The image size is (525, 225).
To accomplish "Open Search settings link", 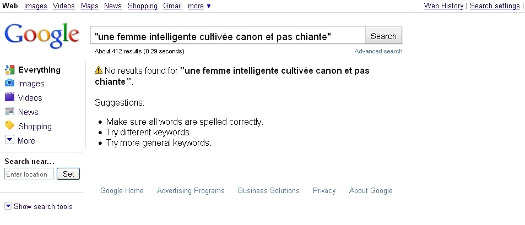I will [494, 6].
